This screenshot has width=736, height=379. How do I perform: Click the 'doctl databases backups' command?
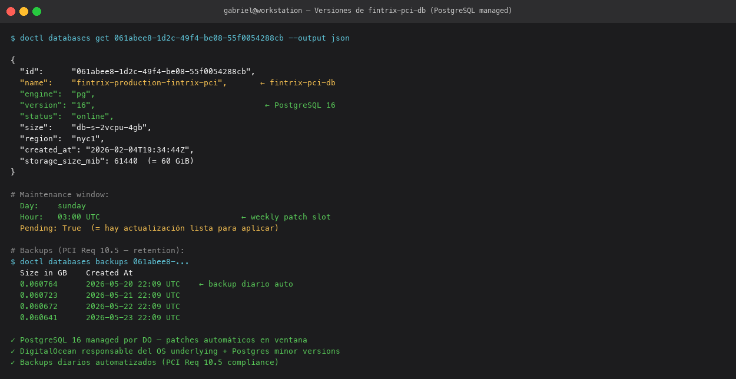coord(100,261)
